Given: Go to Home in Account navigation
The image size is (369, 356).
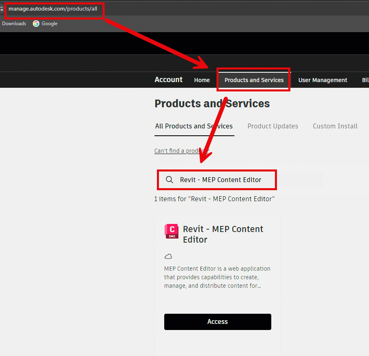Looking at the screenshot, I should [202, 80].
